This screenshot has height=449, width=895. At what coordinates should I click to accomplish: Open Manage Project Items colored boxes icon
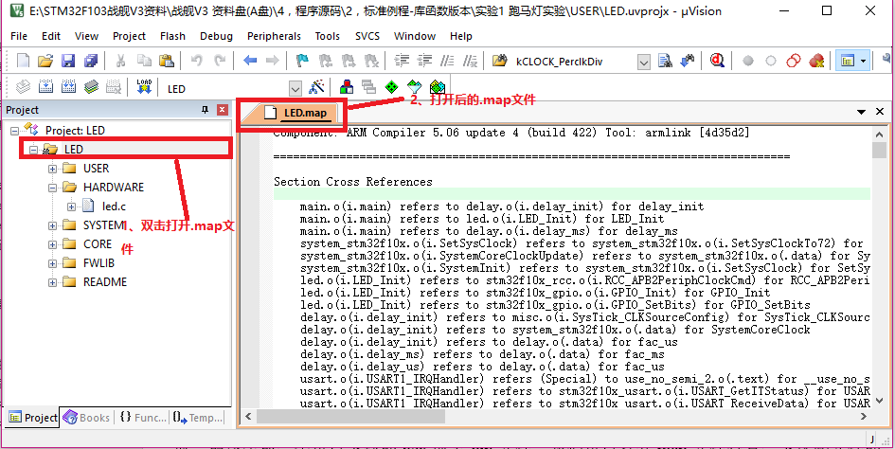pyautogui.click(x=346, y=87)
